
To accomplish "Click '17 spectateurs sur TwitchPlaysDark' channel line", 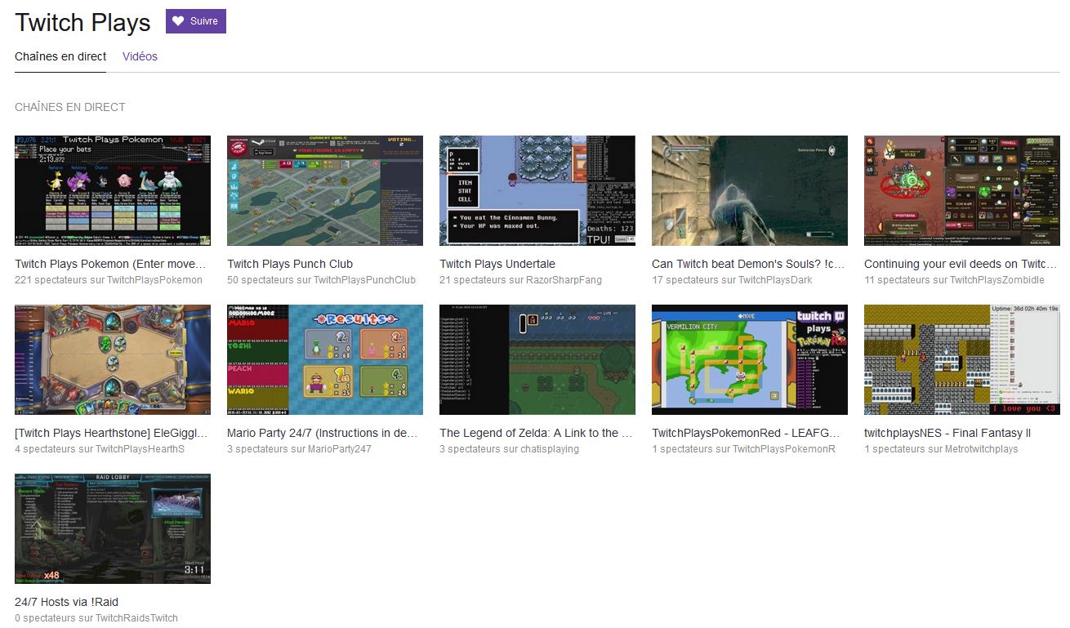I will click(x=732, y=280).
